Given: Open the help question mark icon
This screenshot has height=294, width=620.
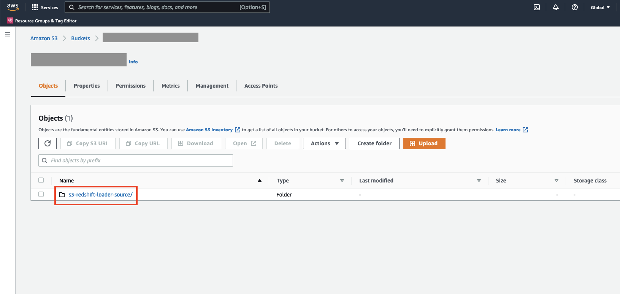Looking at the screenshot, I should (575, 7).
